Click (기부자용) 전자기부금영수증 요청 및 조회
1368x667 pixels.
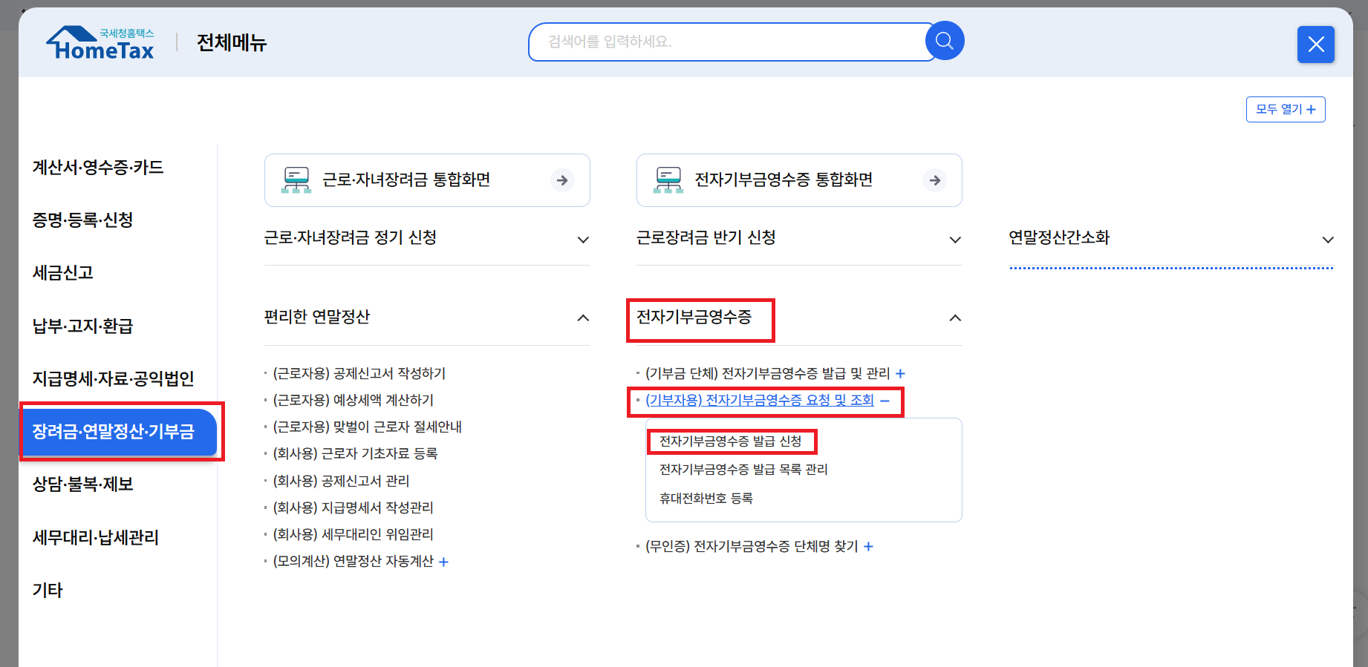click(x=760, y=400)
